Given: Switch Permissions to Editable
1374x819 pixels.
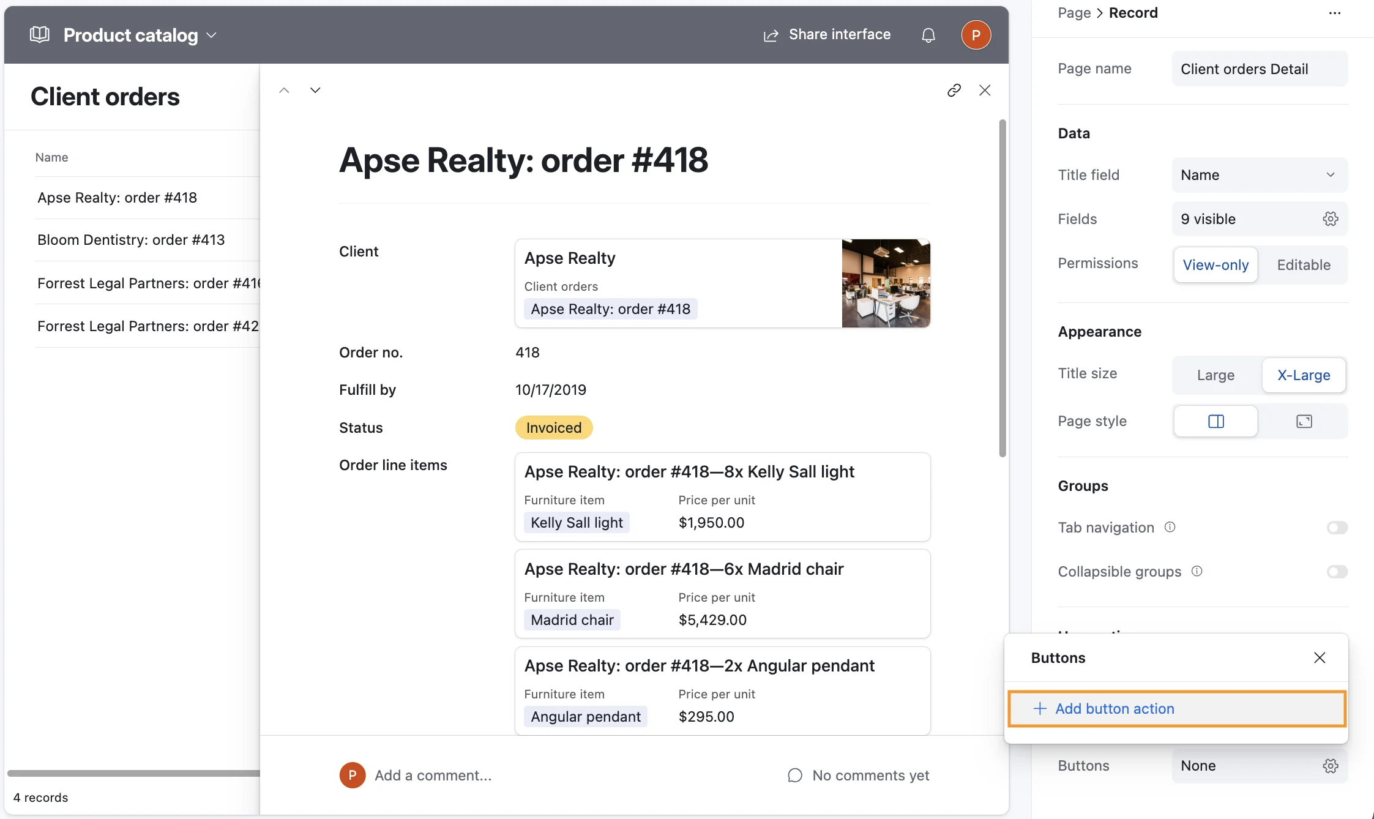Looking at the screenshot, I should pyautogui.click(x=1304, y=264).
